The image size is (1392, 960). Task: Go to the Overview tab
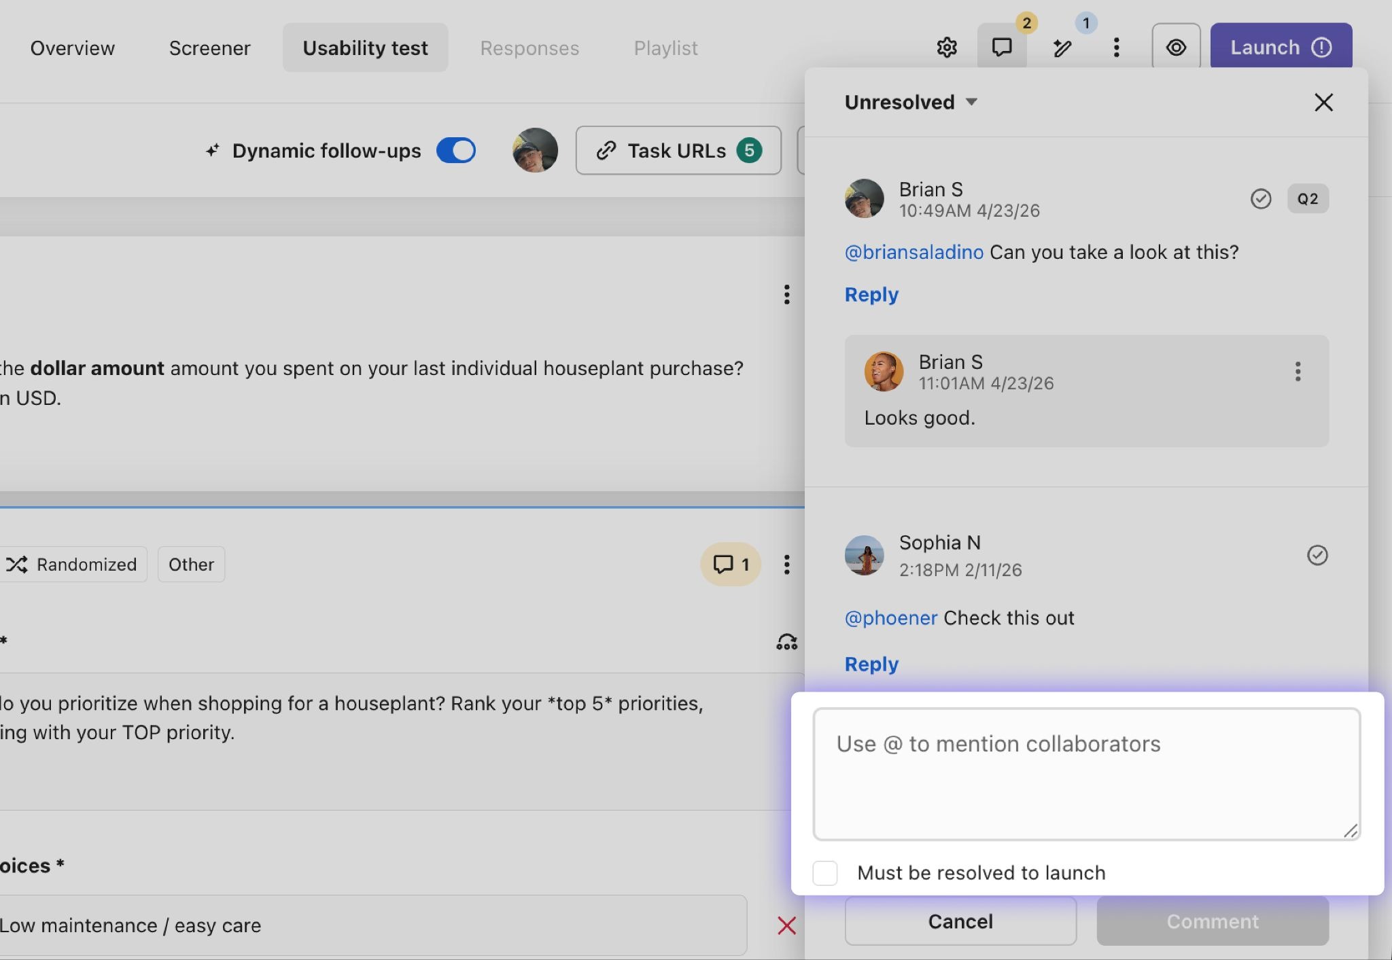pyautogui.click(x=73, y=48)
